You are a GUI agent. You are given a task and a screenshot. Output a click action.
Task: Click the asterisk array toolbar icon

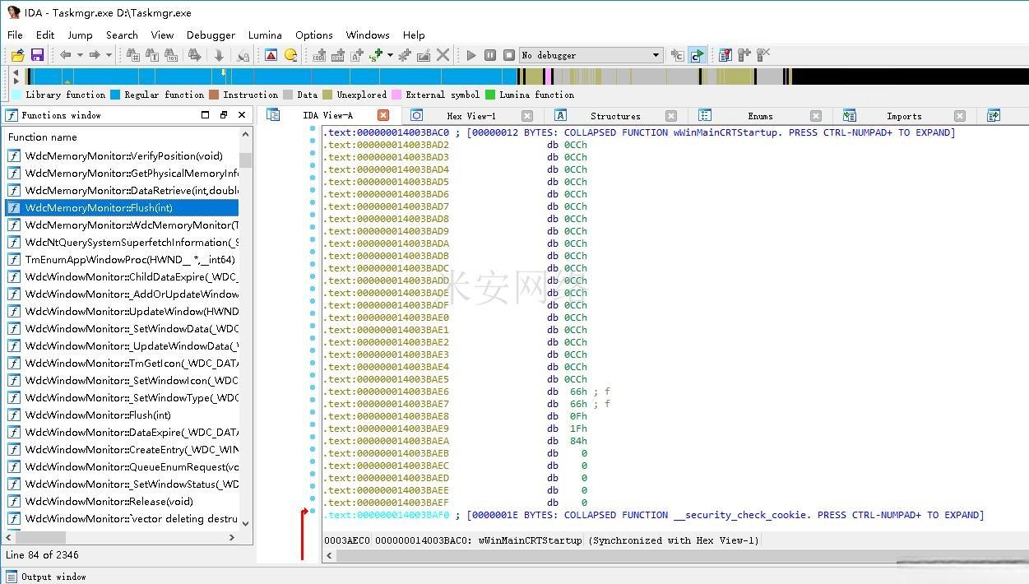click(405, 55)
